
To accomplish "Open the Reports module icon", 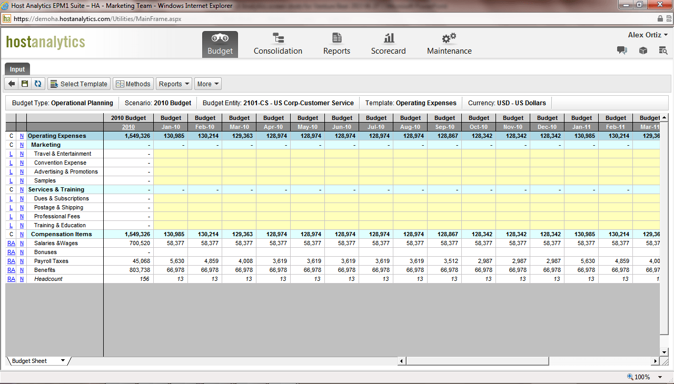I will (336, 44).
